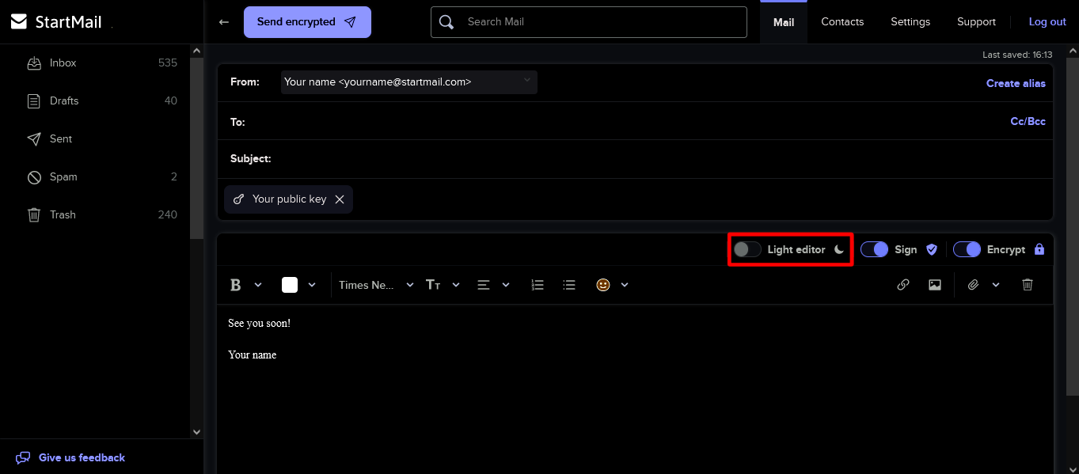This screenshot has width=1079, height=474.
Task: Click the Encrypt padlock icon
Action: coord(1039,249)
